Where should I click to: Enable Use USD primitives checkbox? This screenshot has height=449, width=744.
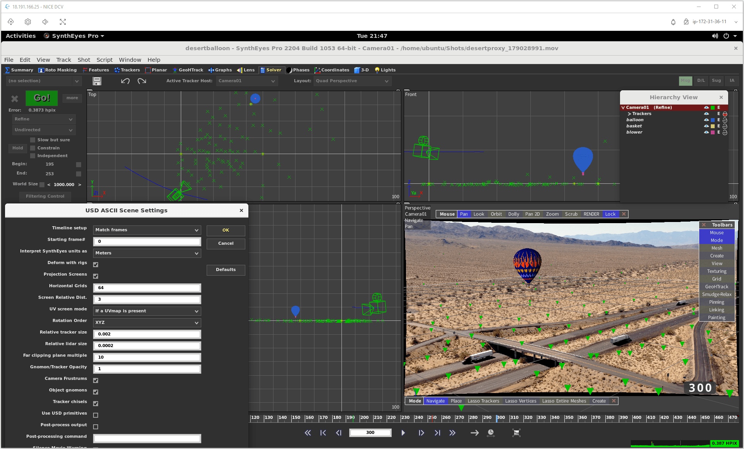tap(96, 415)
